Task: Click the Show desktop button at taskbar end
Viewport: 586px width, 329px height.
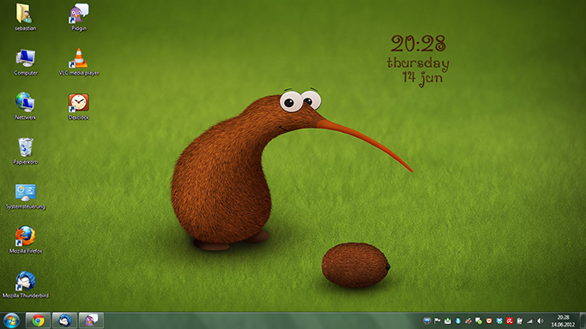Action: coord(583,320)
